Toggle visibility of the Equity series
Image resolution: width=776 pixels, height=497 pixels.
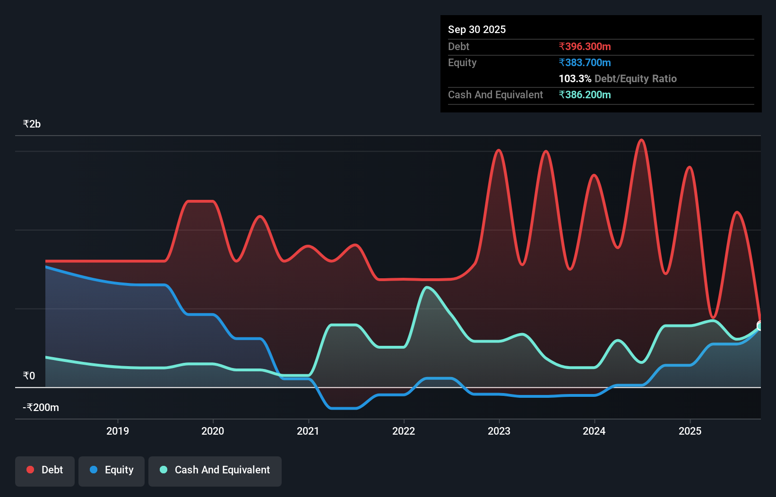coord(111,470)
